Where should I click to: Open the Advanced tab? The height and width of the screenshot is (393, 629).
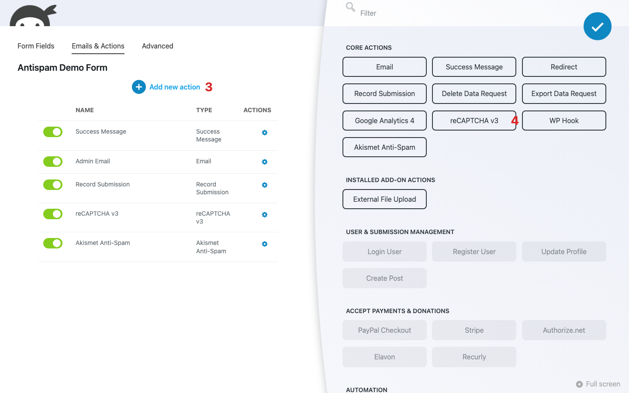point(158,46)
